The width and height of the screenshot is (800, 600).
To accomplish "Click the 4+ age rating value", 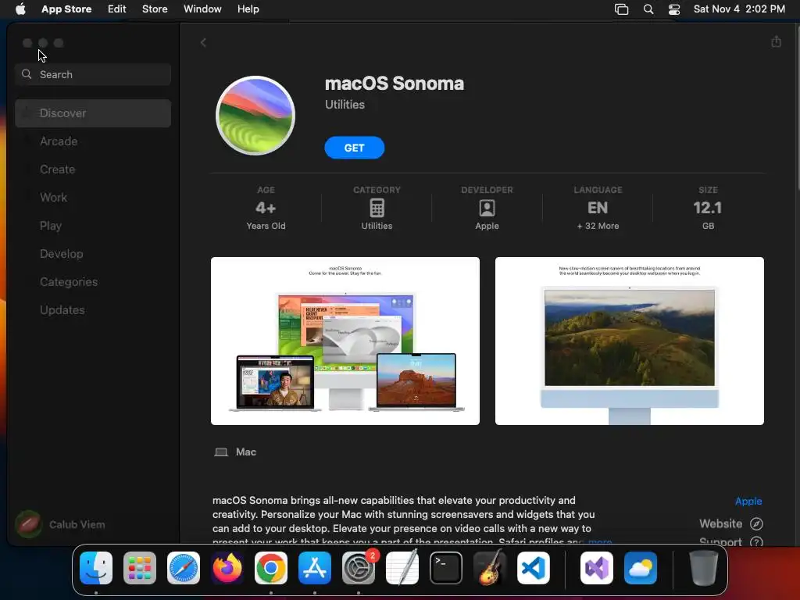I will (x=266, y=208).
